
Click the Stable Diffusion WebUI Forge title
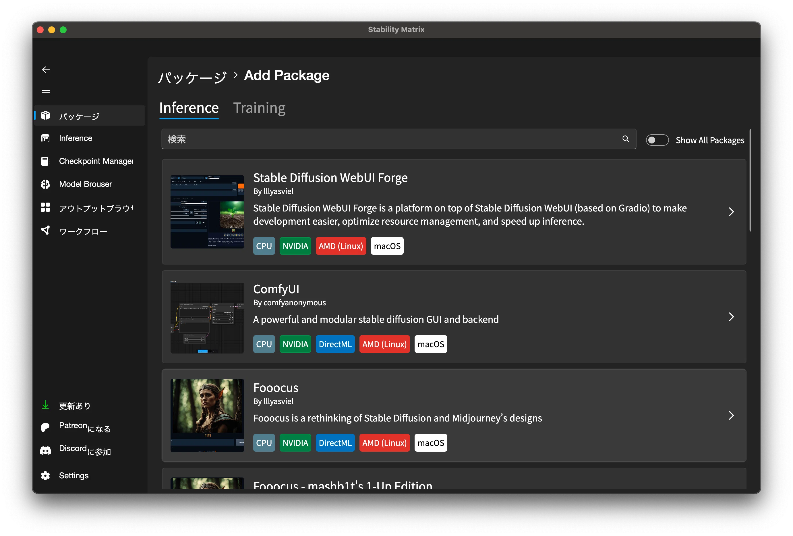coord(330,178)
